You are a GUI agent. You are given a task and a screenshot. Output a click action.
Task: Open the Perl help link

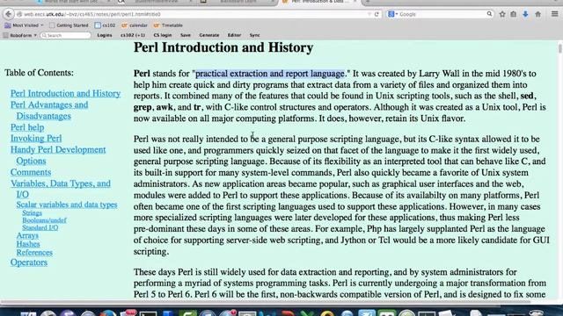click(27, 127)
